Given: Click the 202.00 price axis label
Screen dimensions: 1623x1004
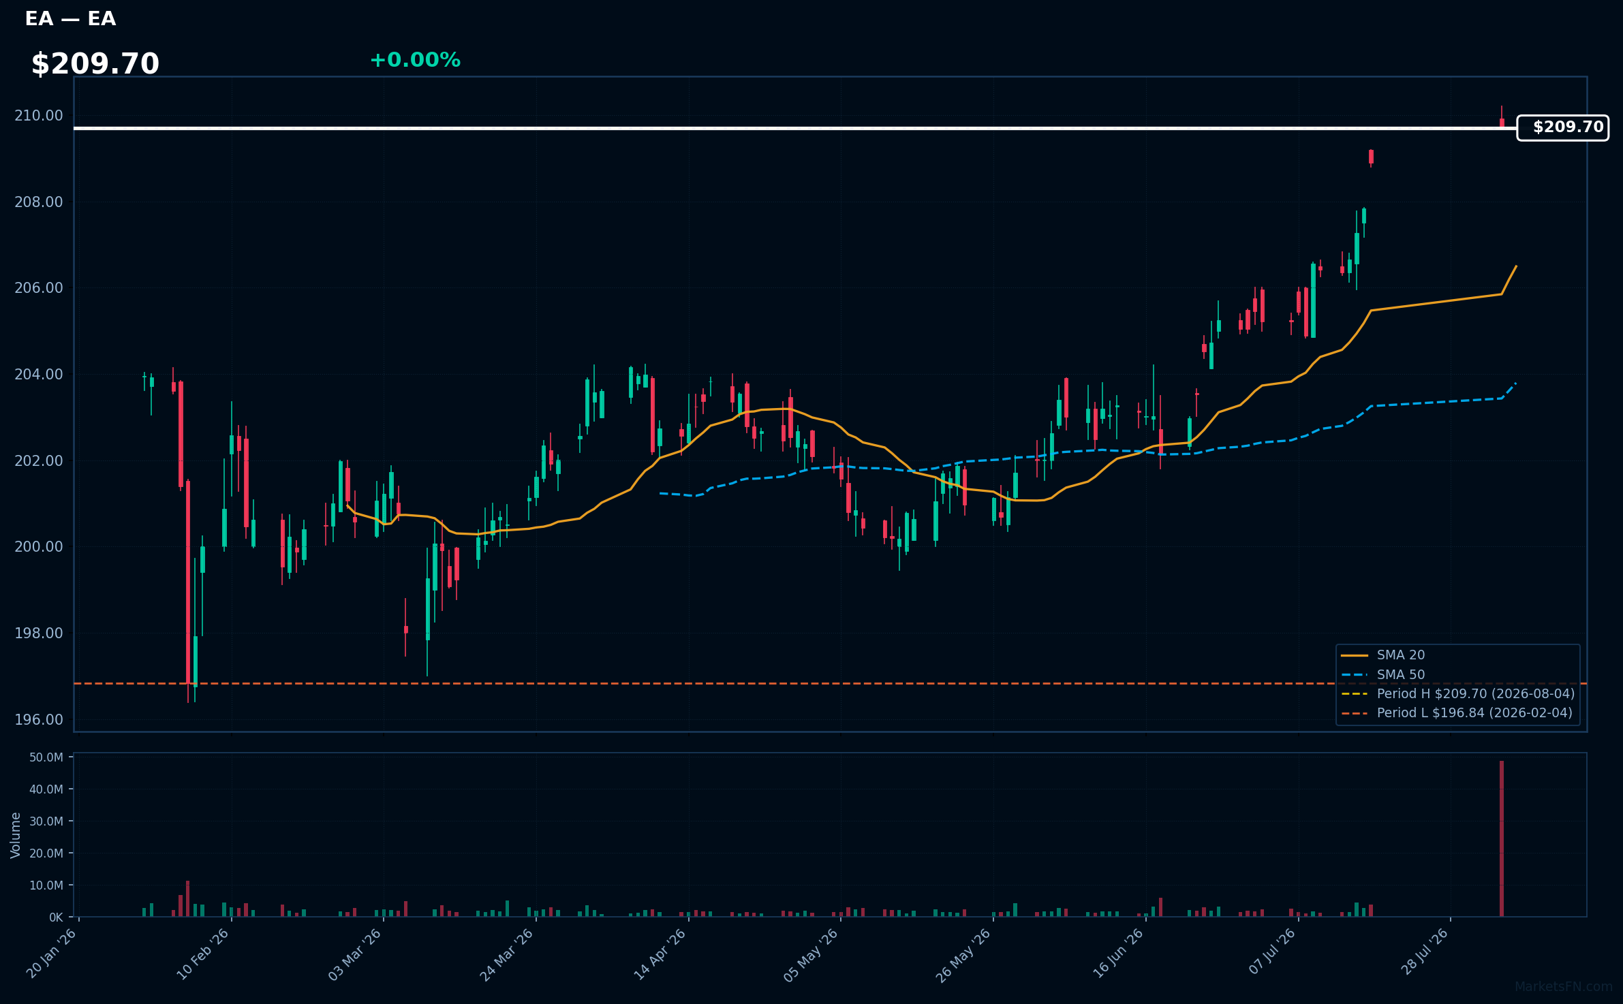Looking at the screenshot, I should point(39,461).
